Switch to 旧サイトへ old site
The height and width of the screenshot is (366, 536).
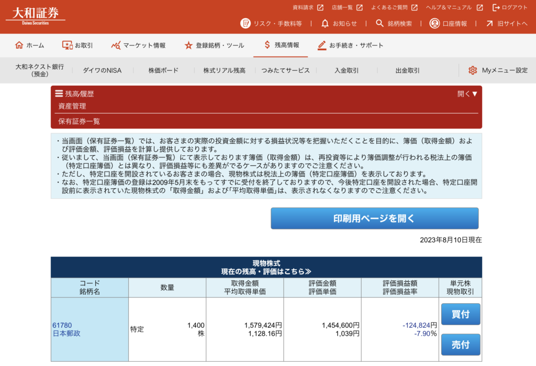(x=507, y=23)
